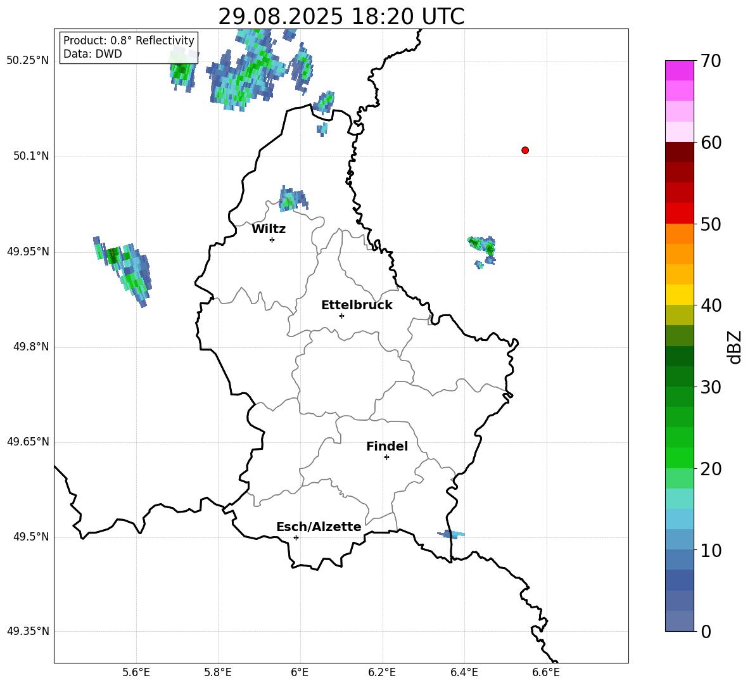Click the 'Wiltz' town label
This screenshot has height=685, width=750.
coord(269,229)
